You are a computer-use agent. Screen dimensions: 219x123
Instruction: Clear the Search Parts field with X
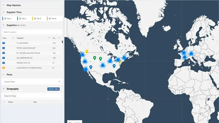click(x=59, y=81)
